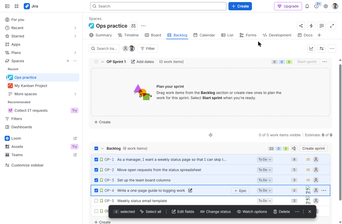This screenshot has width=342, height=224.
Task: Expand the Recent sidebar chevron
Action: coord(75,28)
